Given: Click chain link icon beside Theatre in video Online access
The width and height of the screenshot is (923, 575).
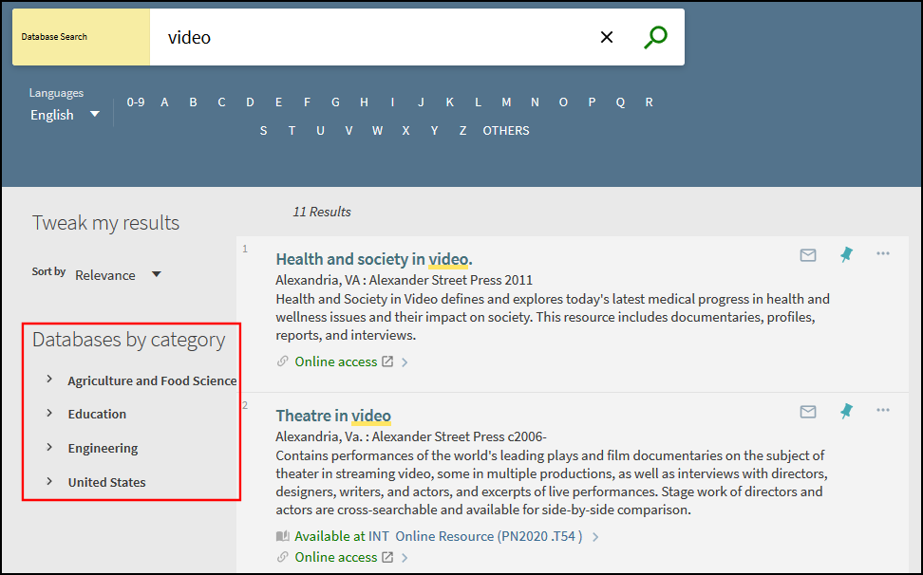Looking at the screenshot, I should click(283, 557).
